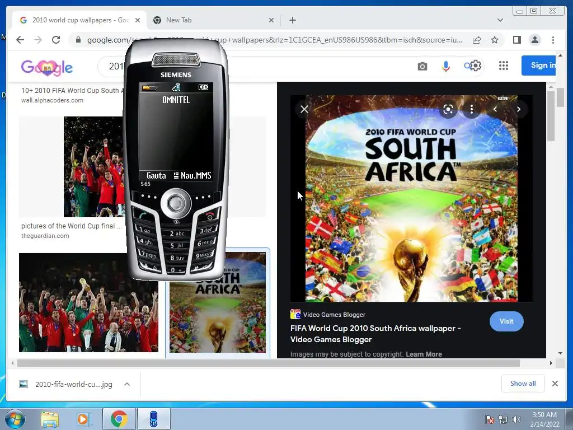
Task: View the site info lock icon
Action: (78, 40)
